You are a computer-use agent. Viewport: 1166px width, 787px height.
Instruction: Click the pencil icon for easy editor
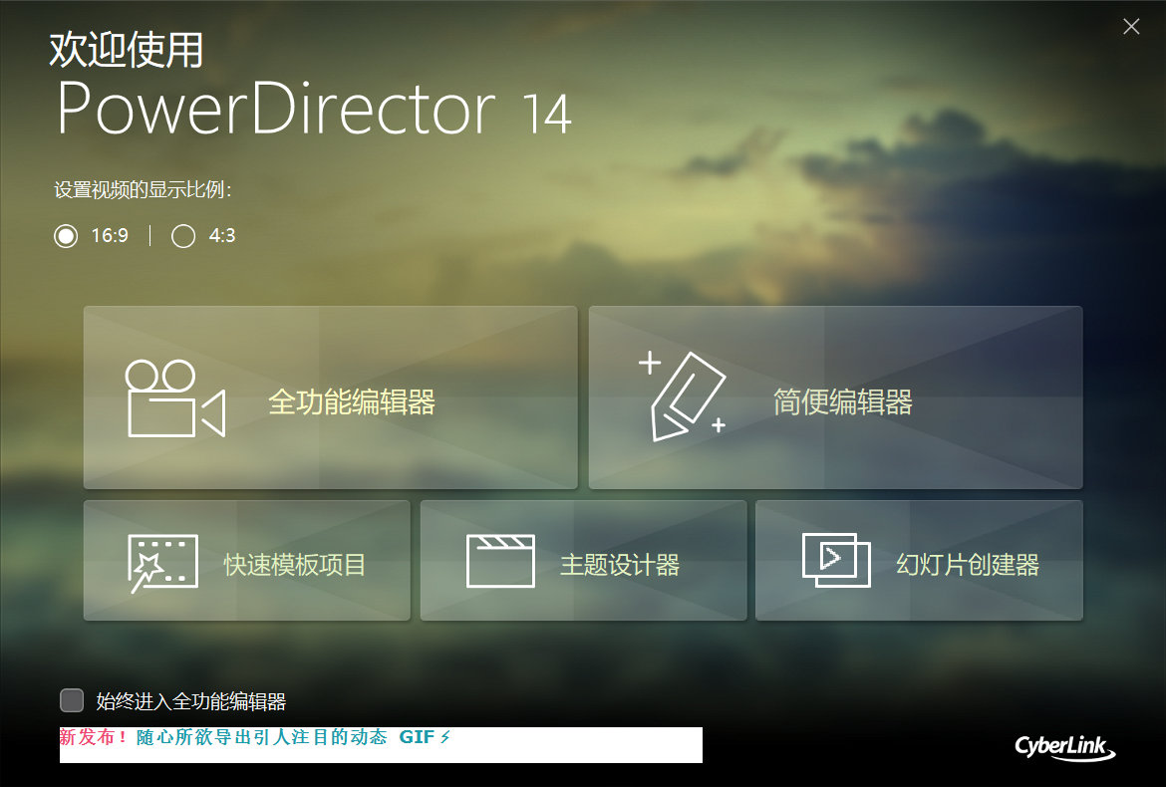(x=682, y=396)
